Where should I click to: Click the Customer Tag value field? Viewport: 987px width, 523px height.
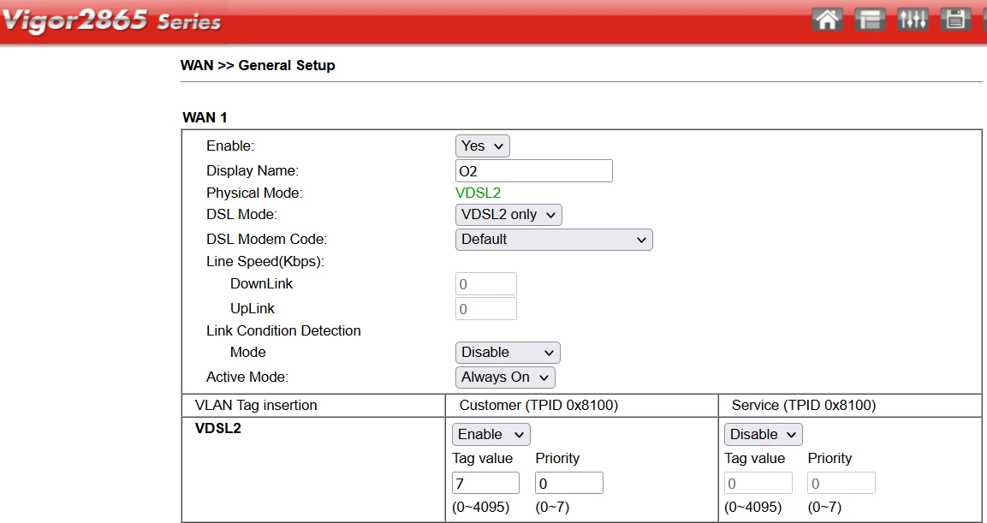[485, 484]
